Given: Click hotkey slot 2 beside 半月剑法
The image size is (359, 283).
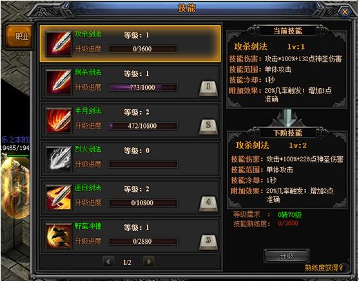Looking at the screenshot, I should [x=208, y=127].
